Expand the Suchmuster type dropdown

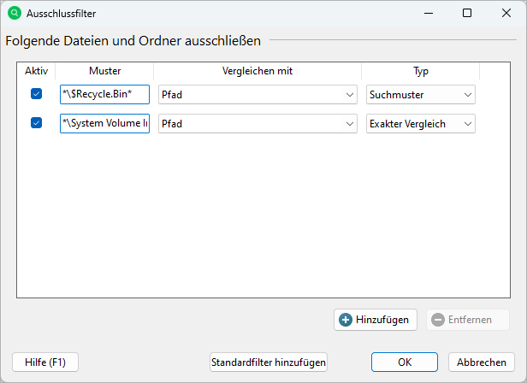click(420, 95)
